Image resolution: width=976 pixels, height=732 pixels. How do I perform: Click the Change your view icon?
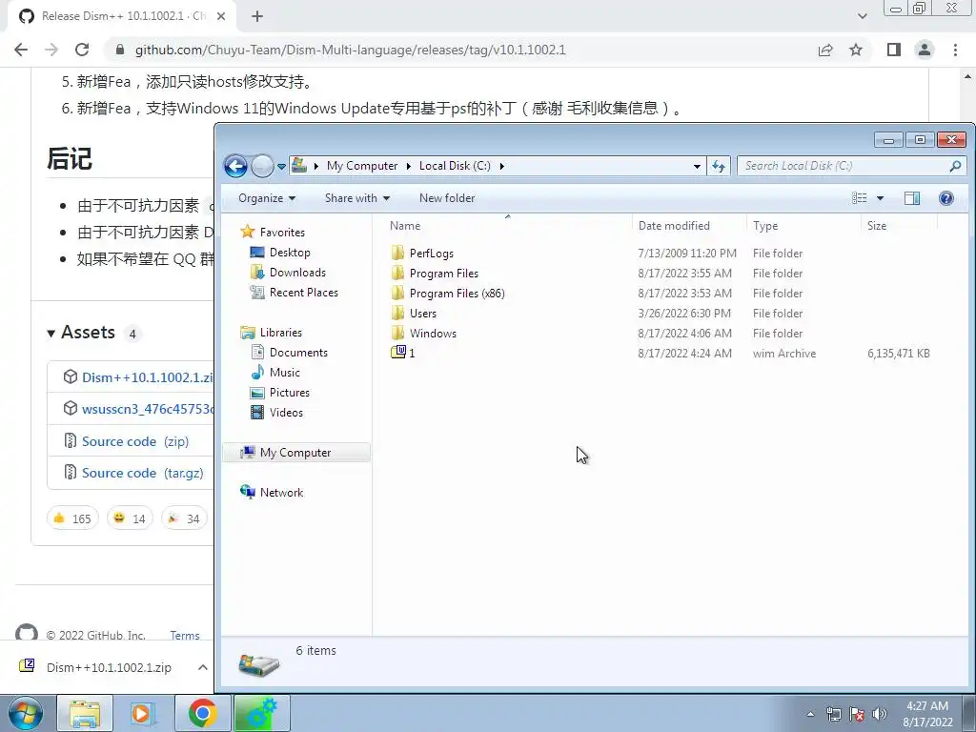pyautogui.click(x=860, y=198)
